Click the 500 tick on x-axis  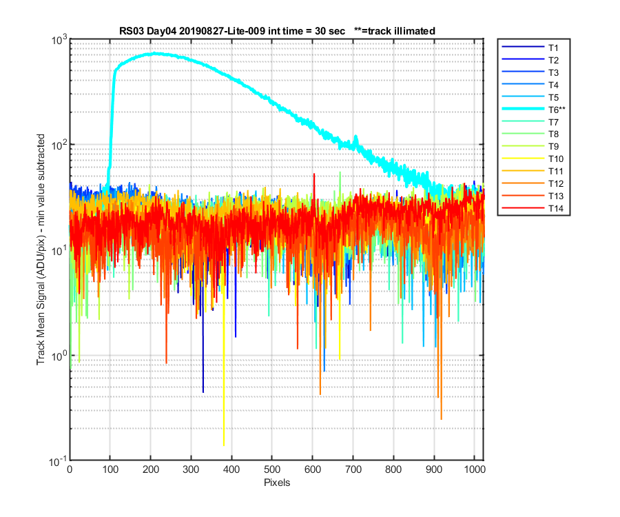tap(272, 469)
